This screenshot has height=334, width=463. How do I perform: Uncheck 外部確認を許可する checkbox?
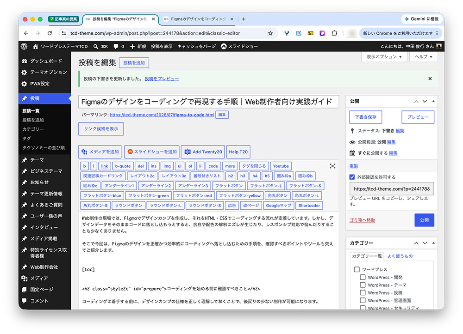point(352,177)
